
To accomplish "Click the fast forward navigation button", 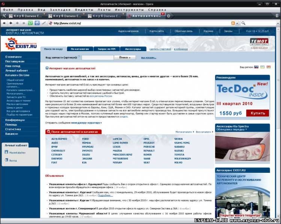I will [x=24, y=23].
